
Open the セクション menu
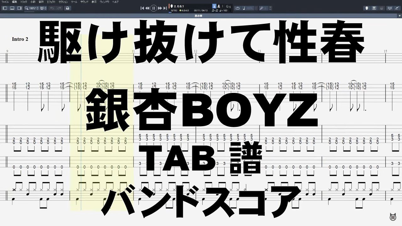tap(63, 2)
